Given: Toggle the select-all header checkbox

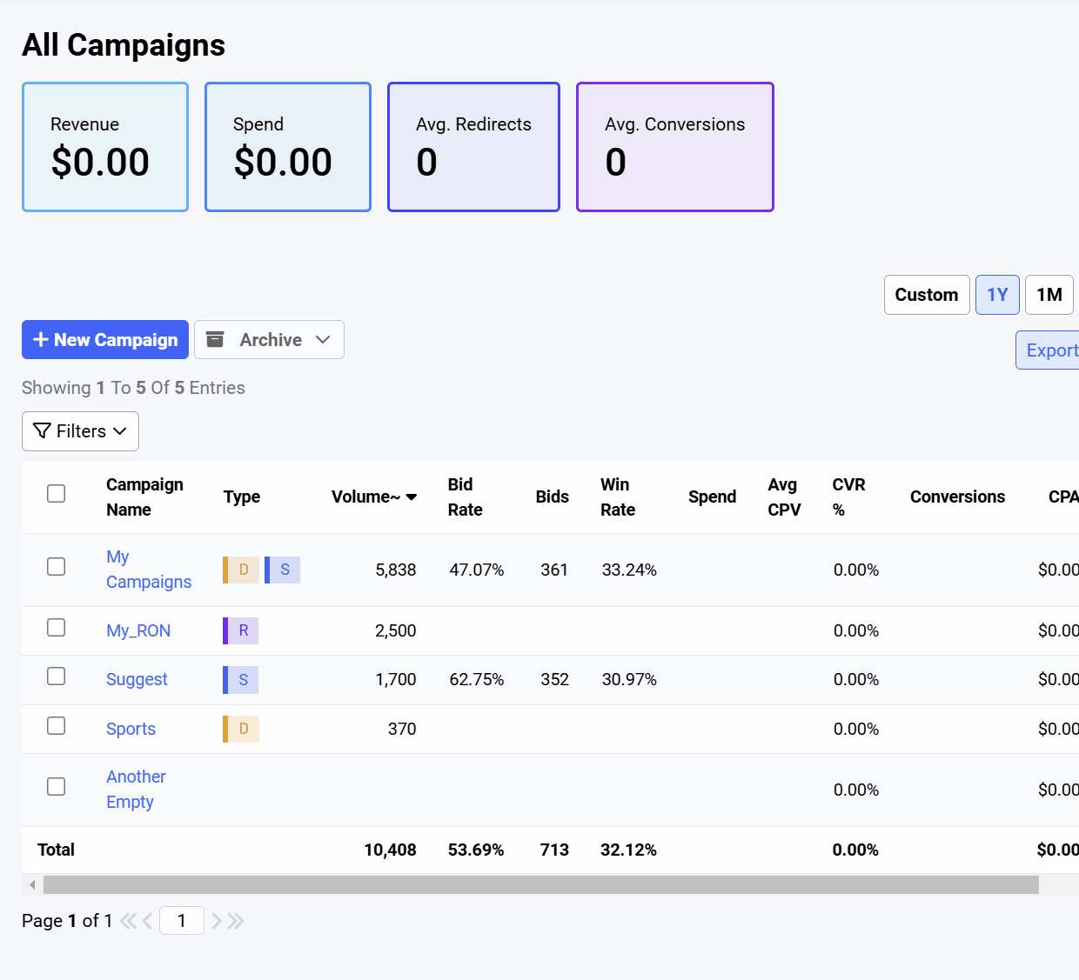Looking at the screenshot, I should [57, 494].
